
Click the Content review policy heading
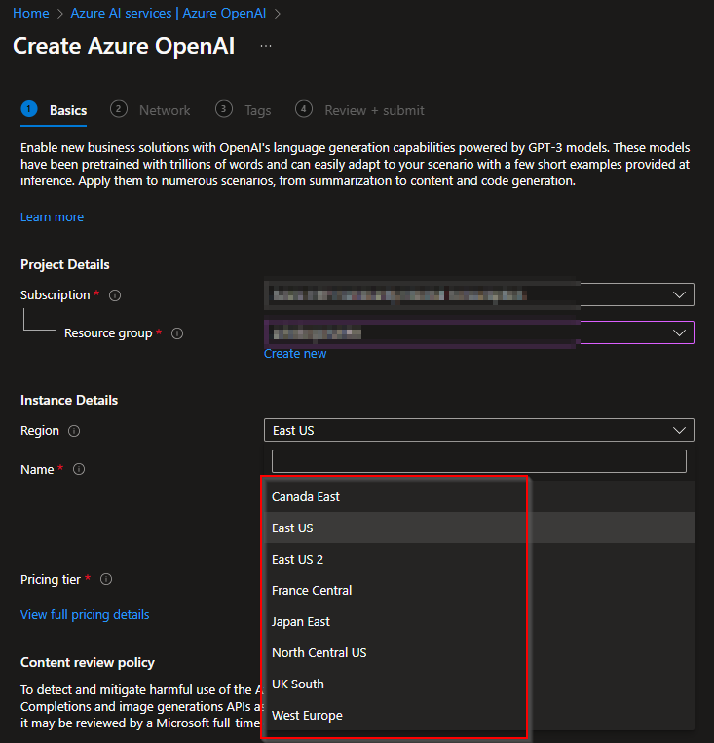click(88, 662)
